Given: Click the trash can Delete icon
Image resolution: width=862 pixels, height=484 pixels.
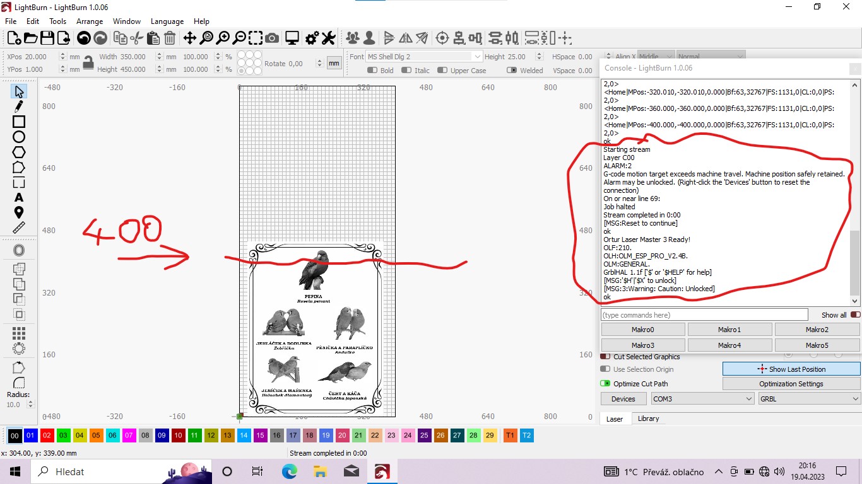Looking at the screenshot, I should pos(170,38).
